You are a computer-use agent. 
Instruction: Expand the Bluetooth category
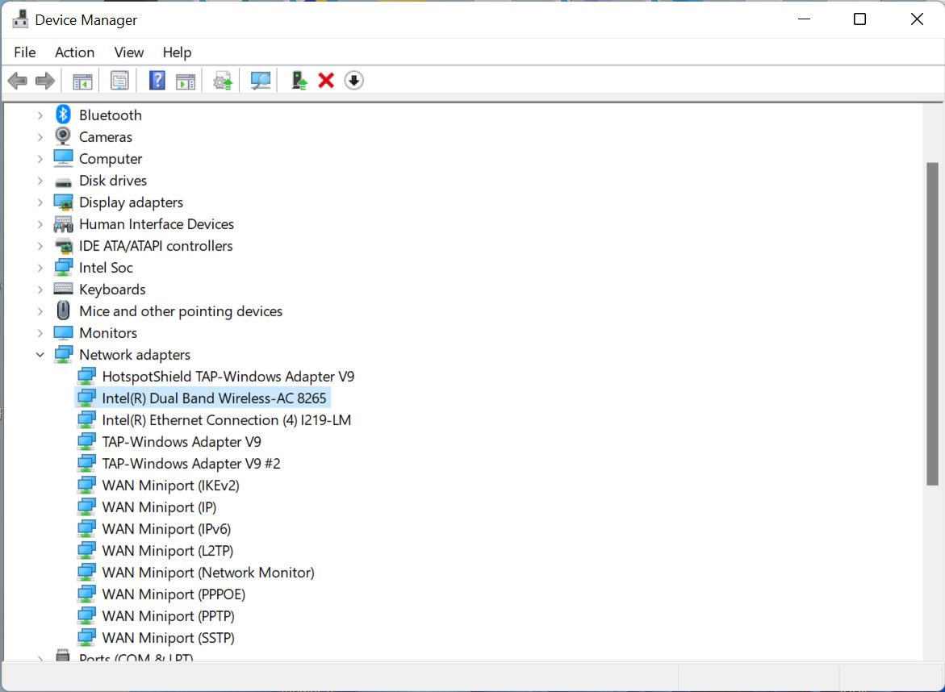point(40,115)
